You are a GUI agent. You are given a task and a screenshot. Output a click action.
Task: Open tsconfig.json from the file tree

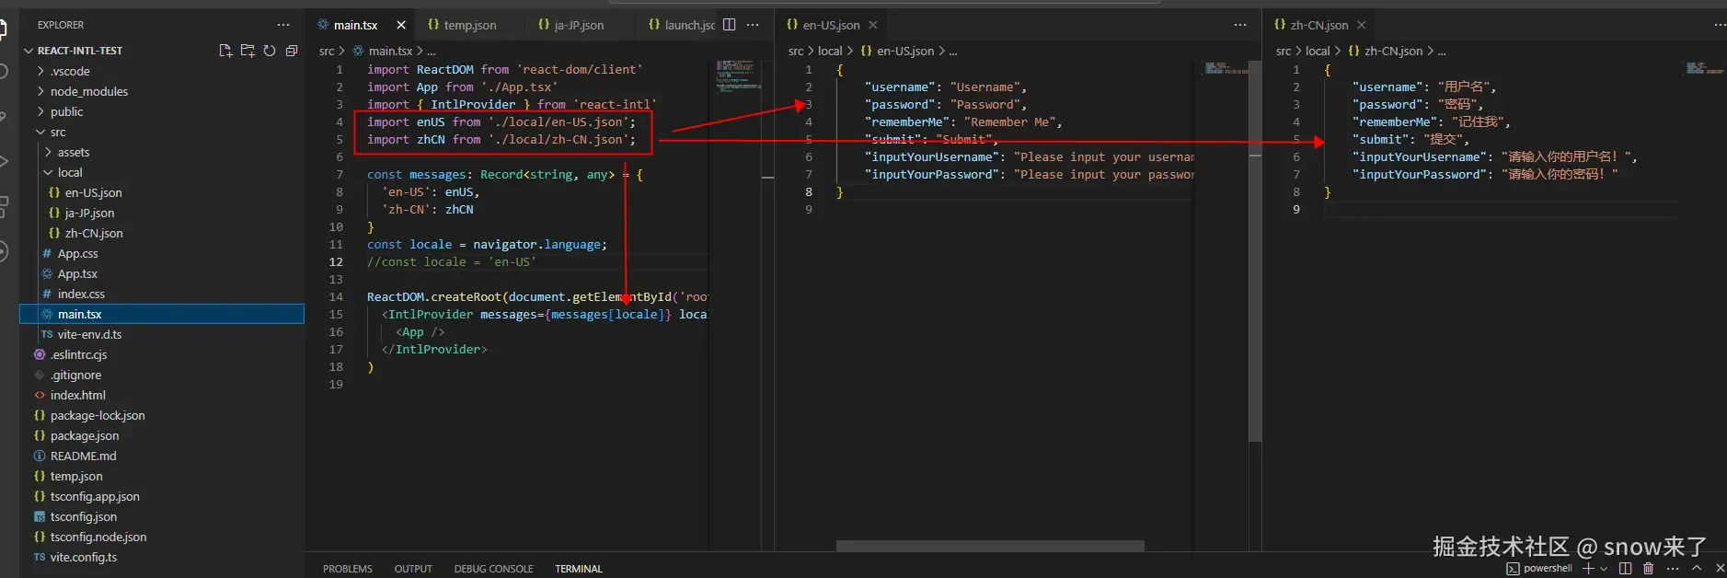[162, 516]
